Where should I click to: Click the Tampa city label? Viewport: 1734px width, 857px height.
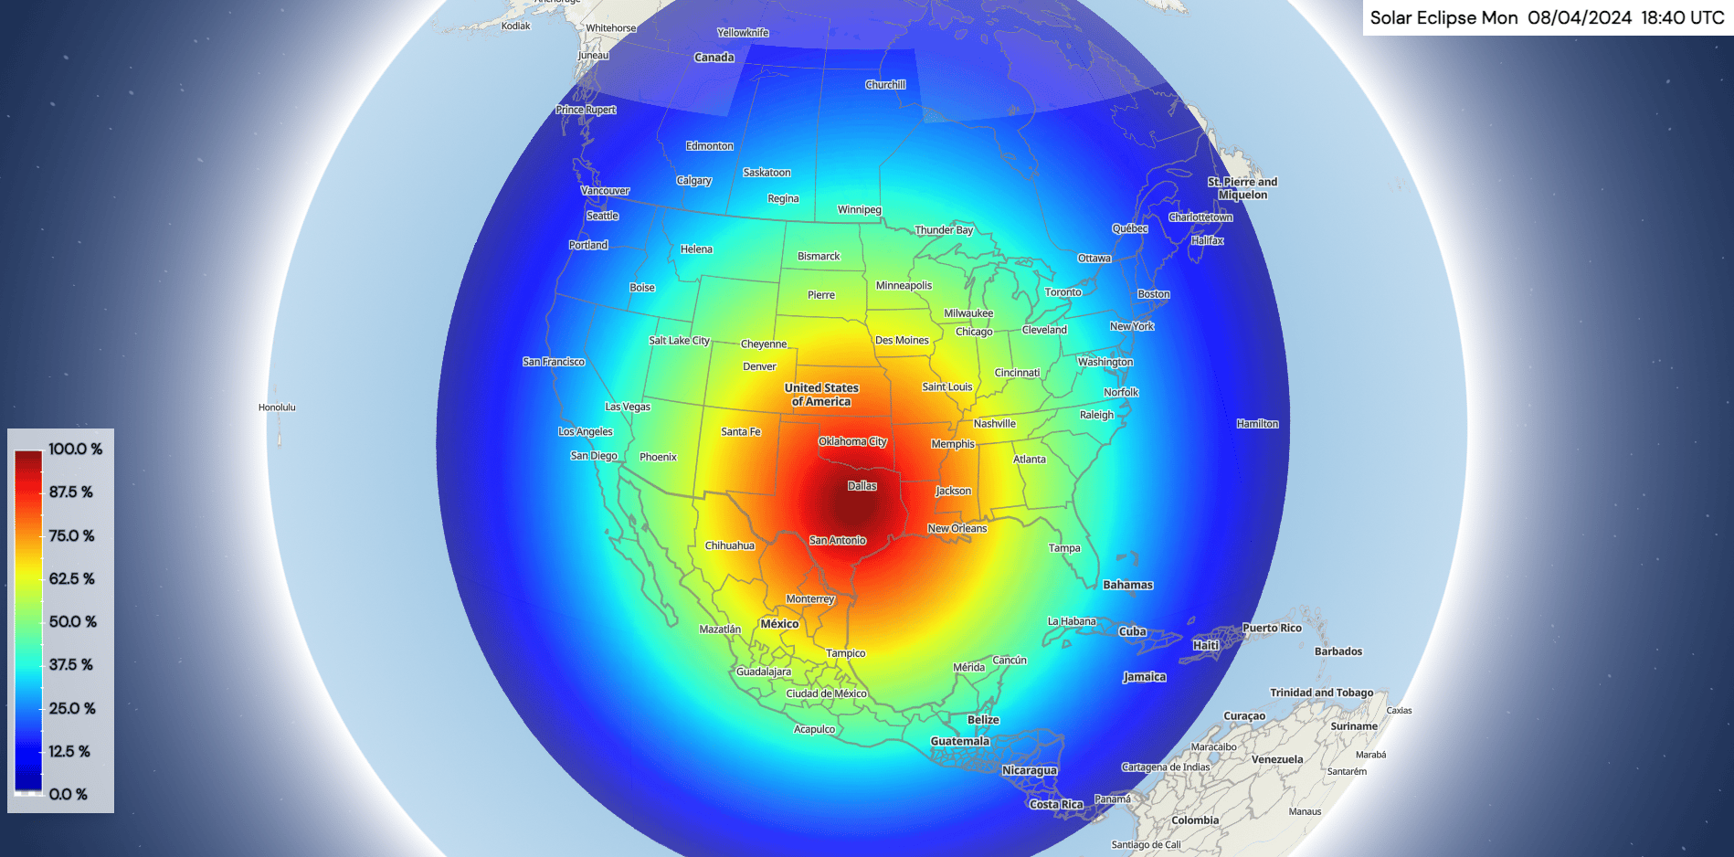(x=1064, y=548)
